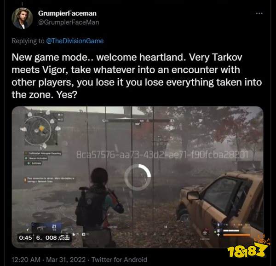
Task: Open the tweet's three-dot more menu
Action: (x=259, y=13)
